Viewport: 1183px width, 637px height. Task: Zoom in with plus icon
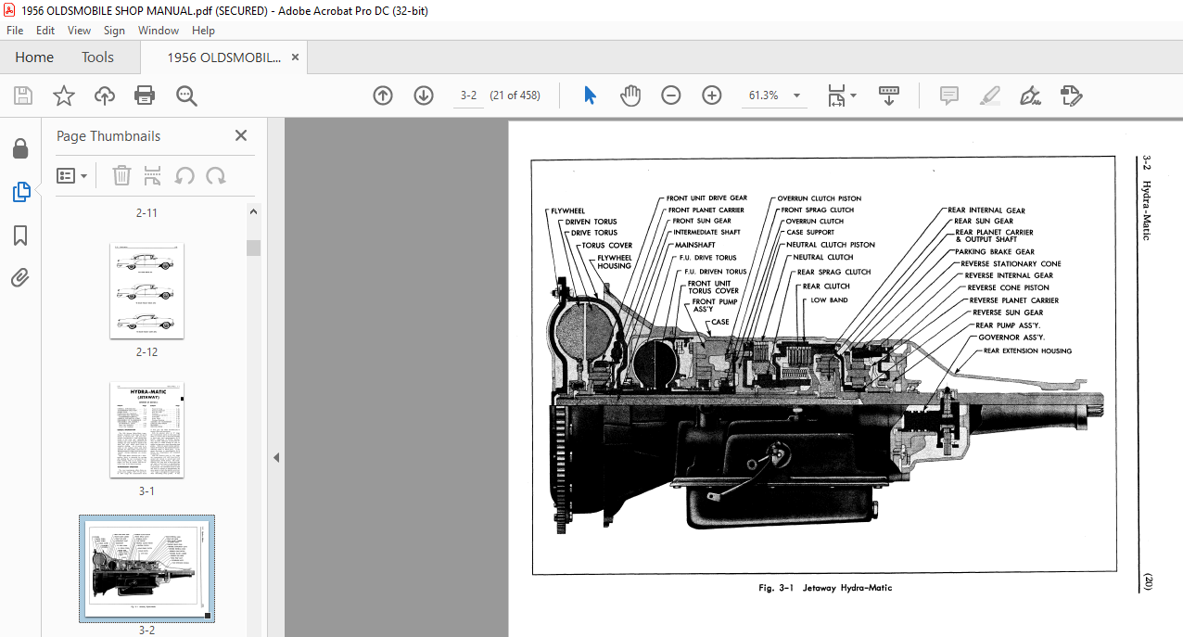pyautogui.click(x=712, y=96)
